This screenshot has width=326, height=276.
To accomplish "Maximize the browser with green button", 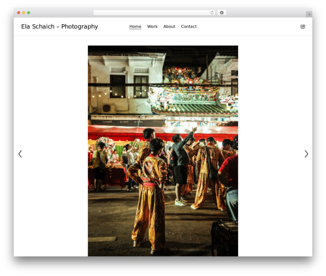I will coord(29,13).
